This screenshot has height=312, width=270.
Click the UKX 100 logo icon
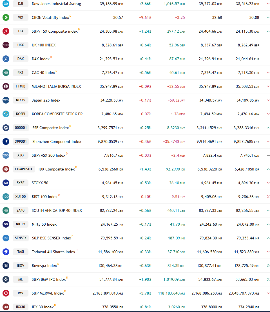(x=6, y=45)
